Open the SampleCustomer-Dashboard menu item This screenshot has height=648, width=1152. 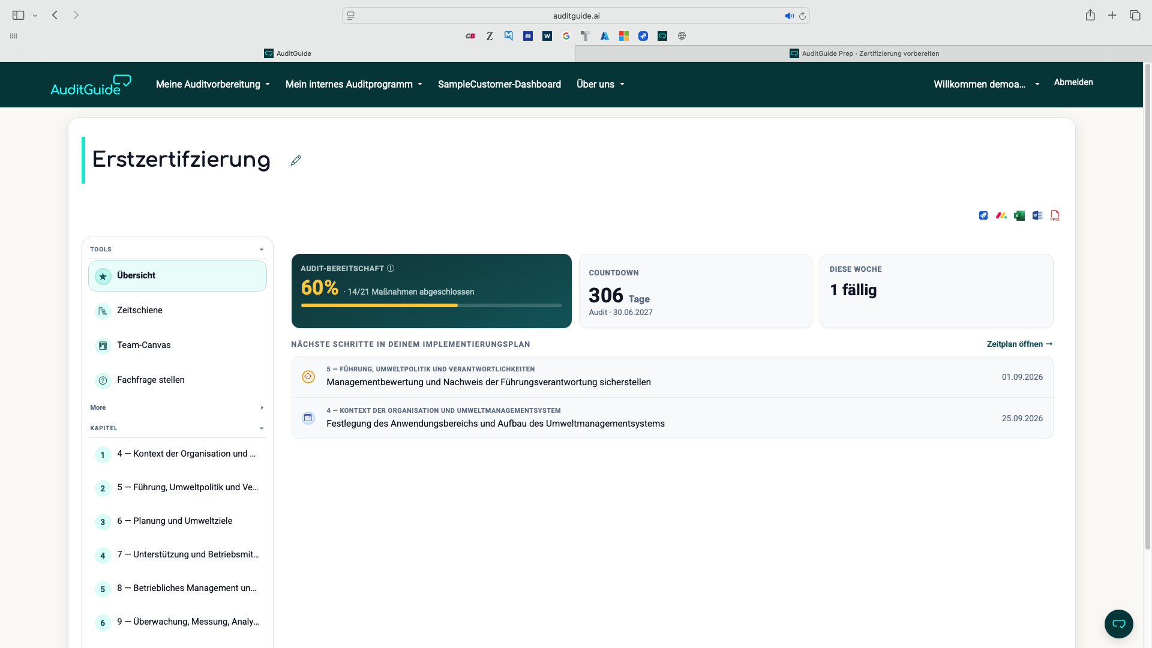point(499,85)
